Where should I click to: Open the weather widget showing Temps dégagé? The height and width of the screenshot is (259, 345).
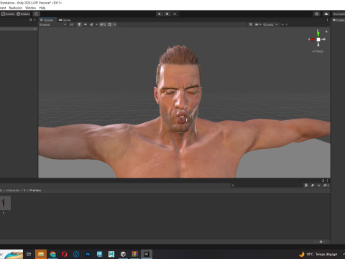click(318, 254)
